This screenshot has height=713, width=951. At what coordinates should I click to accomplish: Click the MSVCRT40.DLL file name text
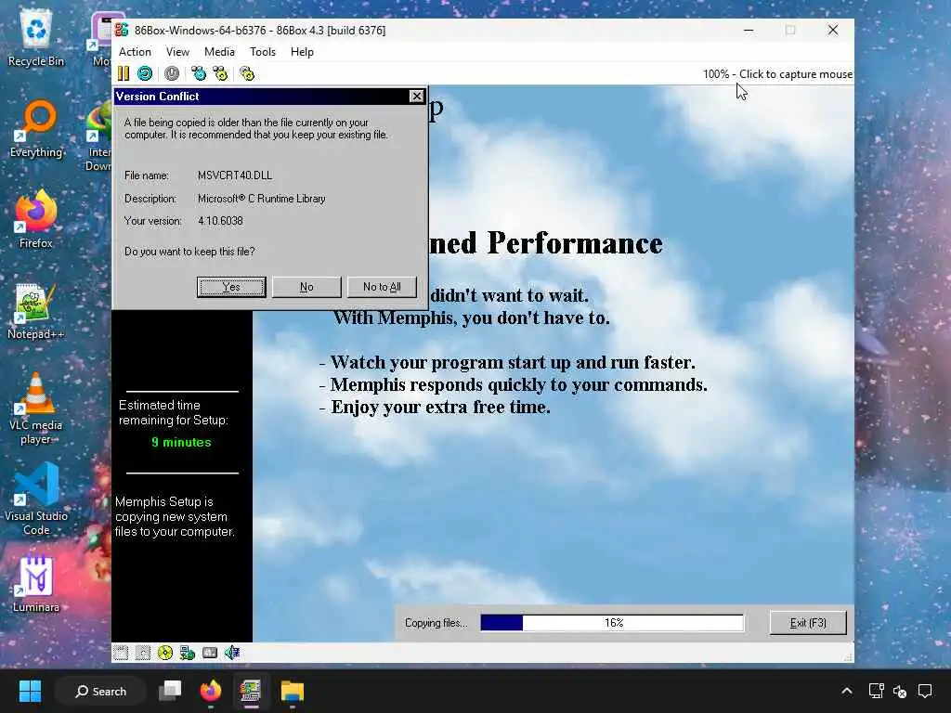coord(235,175)
